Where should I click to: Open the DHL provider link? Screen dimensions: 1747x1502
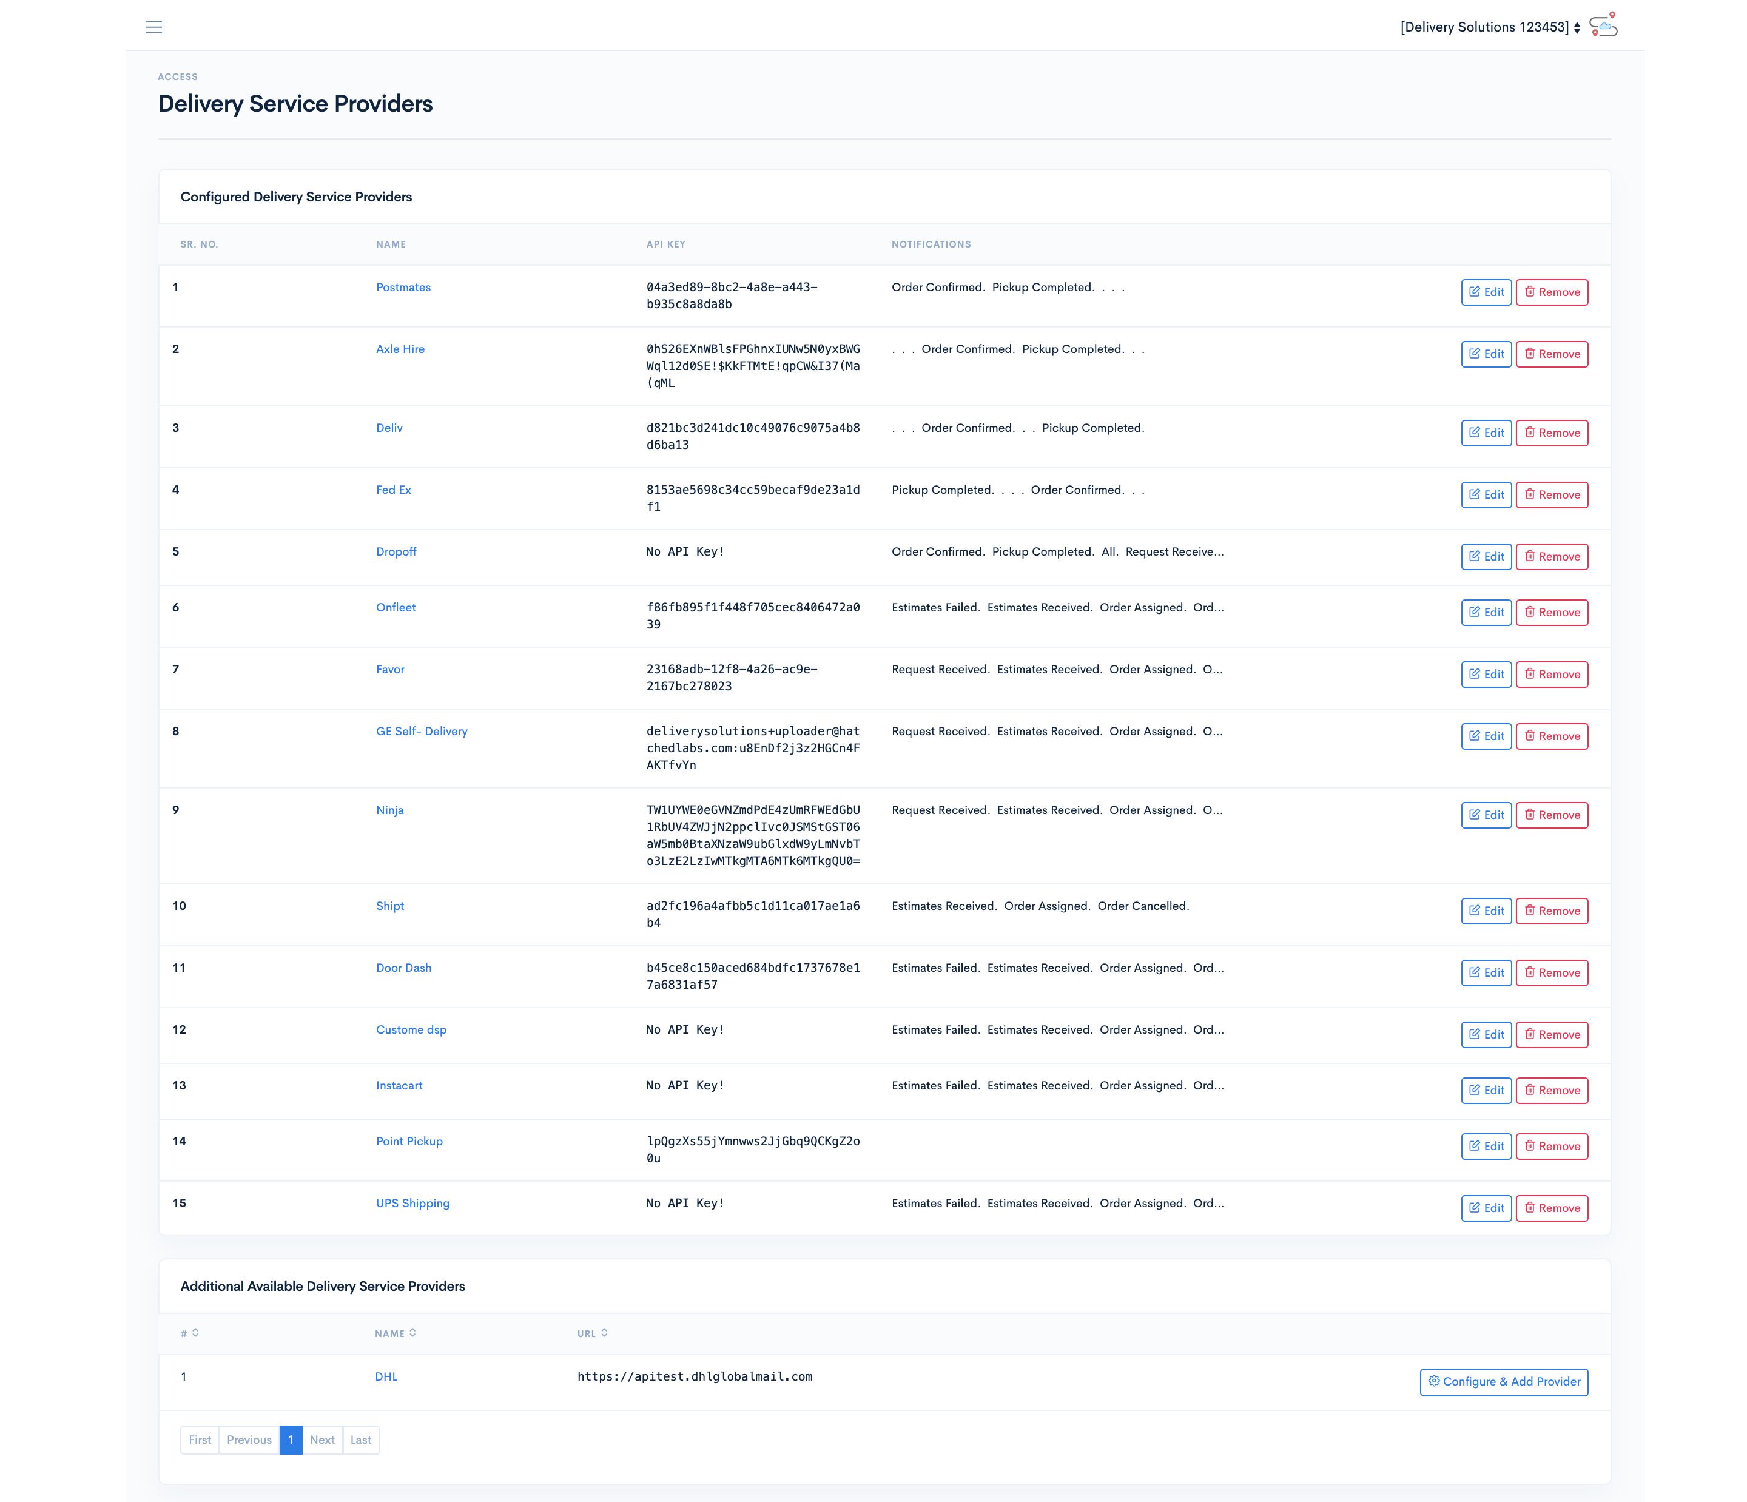[x=386, y=1377]
